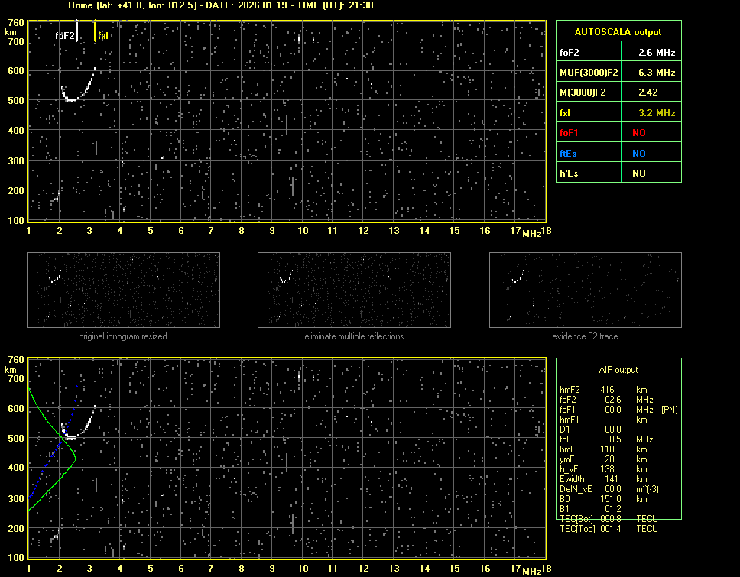Select the MUF(3000)F2 6.3 MHz row

[x=618, y=73]
